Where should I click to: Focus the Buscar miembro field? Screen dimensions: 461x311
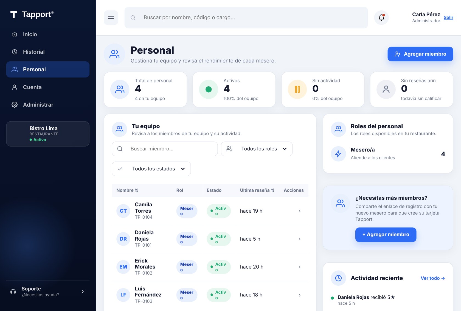tap(165, 149)
